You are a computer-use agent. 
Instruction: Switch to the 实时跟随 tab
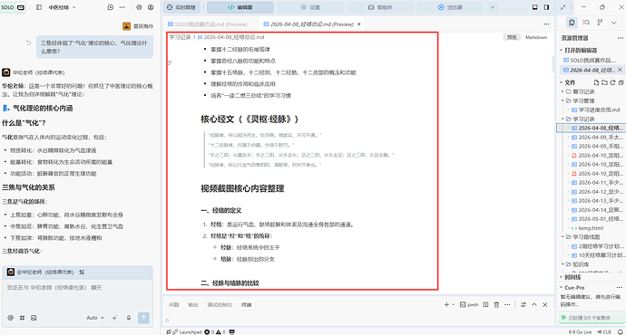(181, 7)
